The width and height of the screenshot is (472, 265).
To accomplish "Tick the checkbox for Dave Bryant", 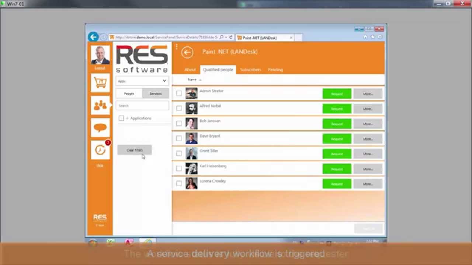I will pos(179,138).
